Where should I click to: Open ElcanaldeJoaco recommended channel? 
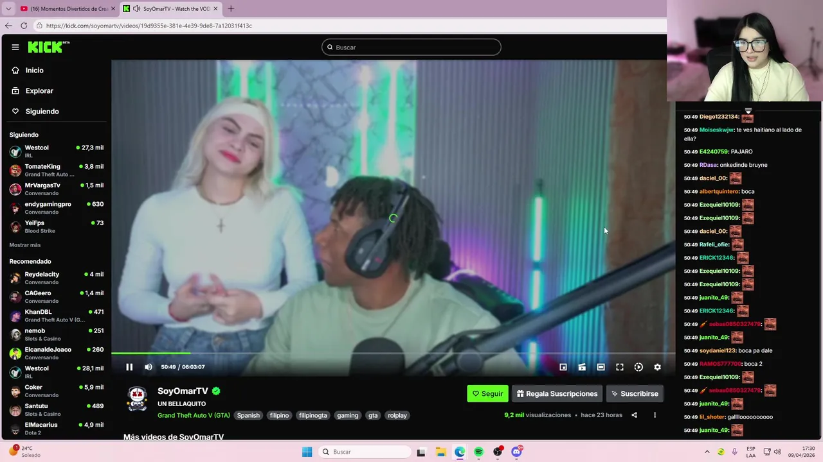57,353
